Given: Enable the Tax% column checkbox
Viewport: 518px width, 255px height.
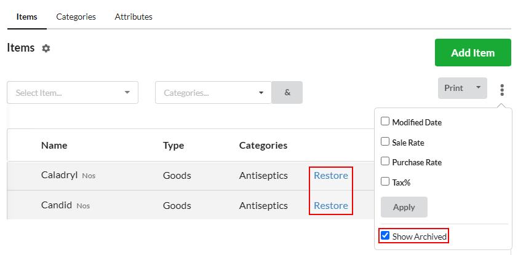Looking at the screenshot, I should [385, 181].
